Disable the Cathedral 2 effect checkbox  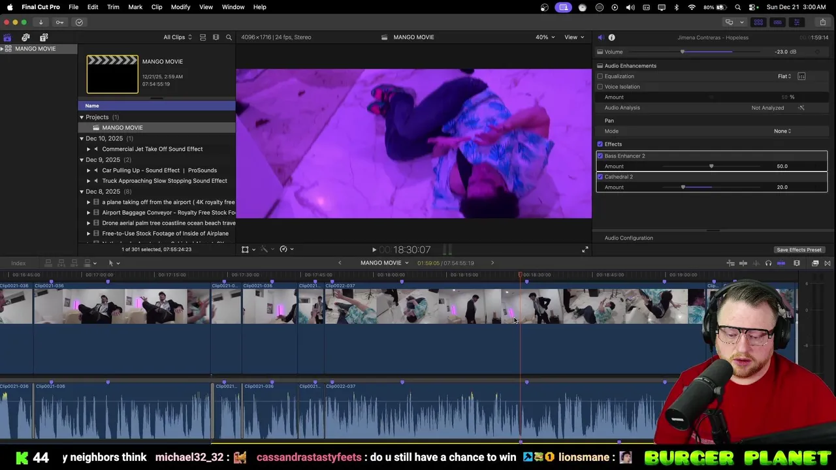[x=600, y=177]
